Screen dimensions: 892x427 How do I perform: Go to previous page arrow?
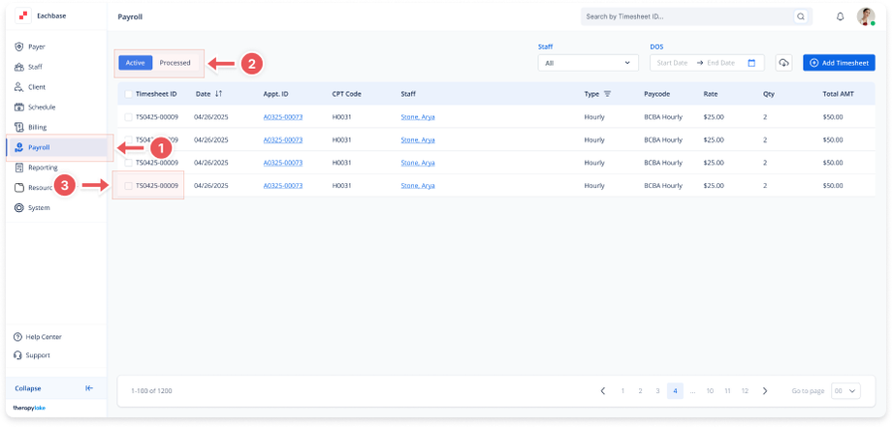603,390
